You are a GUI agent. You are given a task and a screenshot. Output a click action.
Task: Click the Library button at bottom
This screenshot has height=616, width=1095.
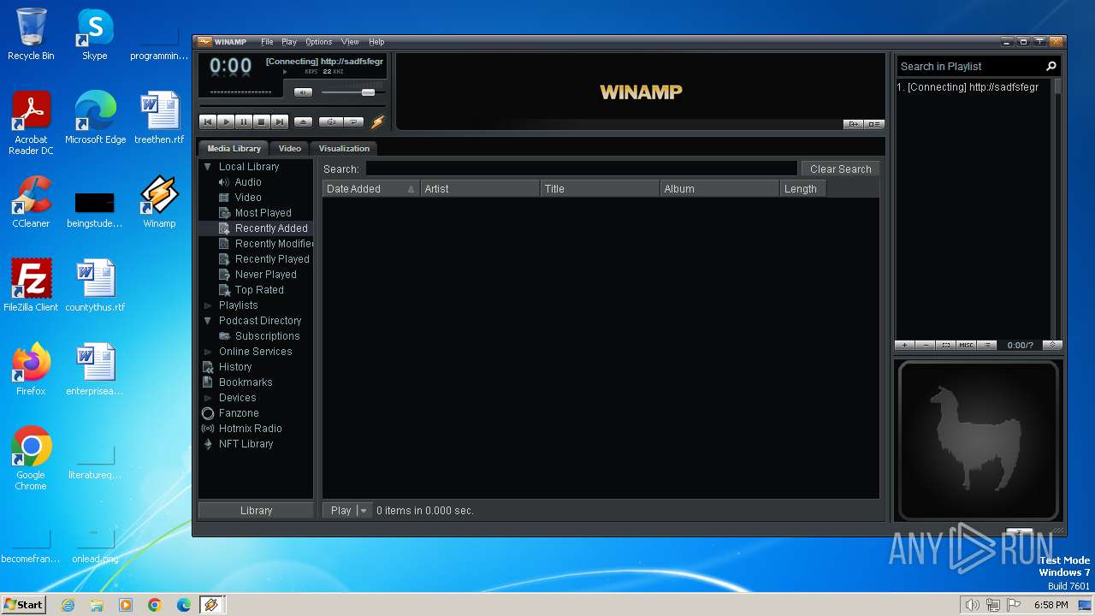tap(256, 510)
